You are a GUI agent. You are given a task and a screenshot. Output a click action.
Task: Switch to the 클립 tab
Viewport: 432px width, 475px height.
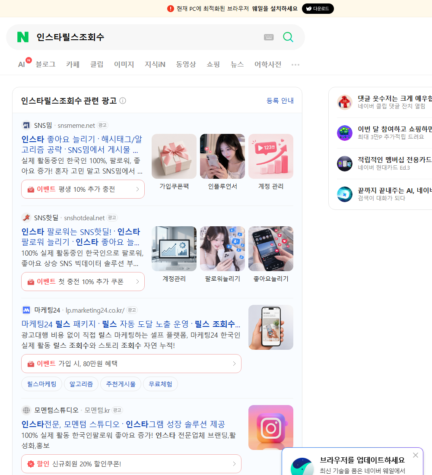(x=97, y=64)
